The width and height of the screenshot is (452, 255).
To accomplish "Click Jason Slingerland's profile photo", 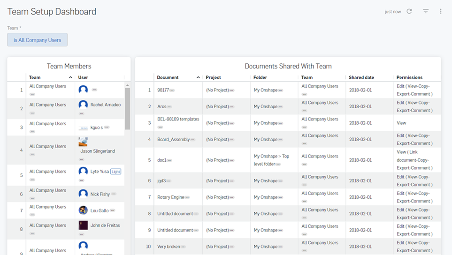I will [83, 142].
